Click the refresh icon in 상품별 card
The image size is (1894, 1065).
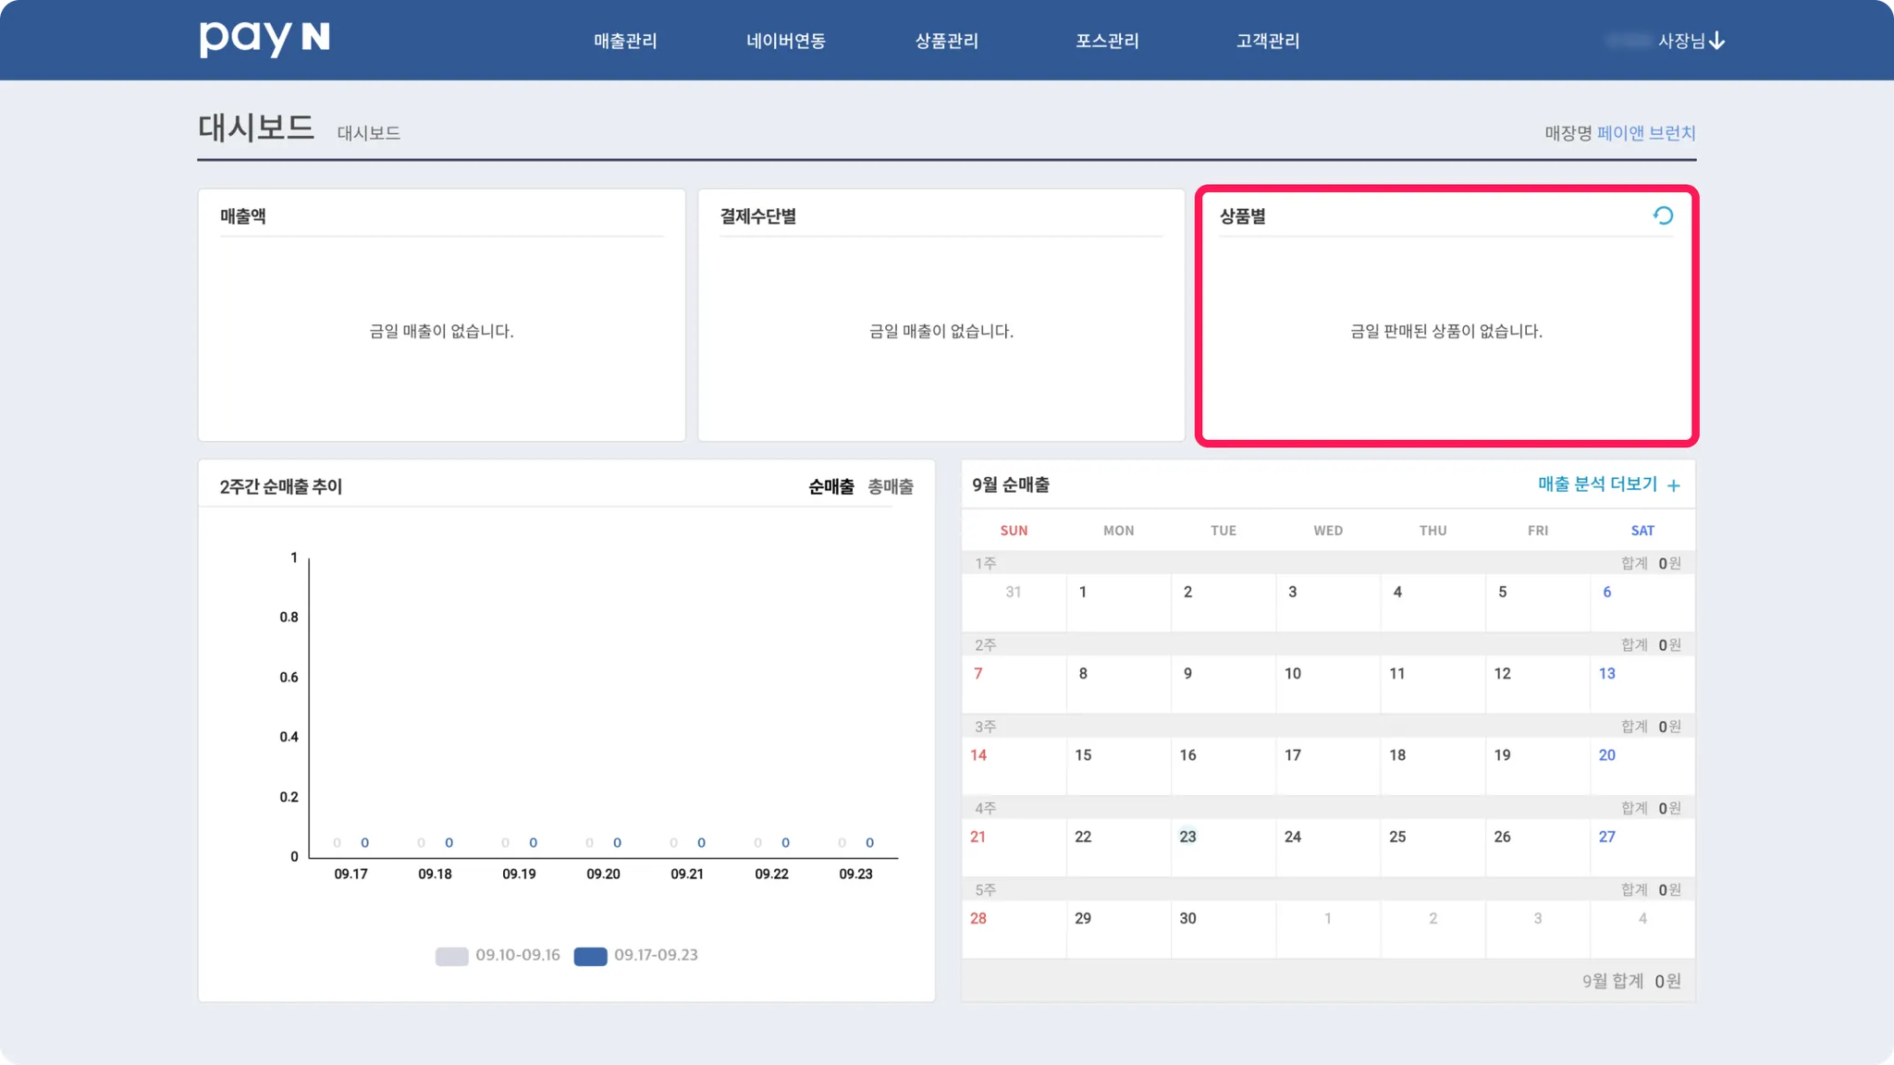[x=1663, y=215]
